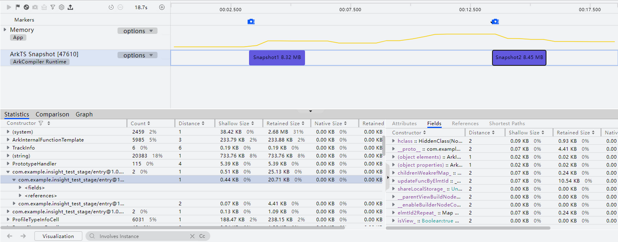Expand the ProfileTypeInfoCell constructor row
Screen dimensions: 618x242
(8, 219)
